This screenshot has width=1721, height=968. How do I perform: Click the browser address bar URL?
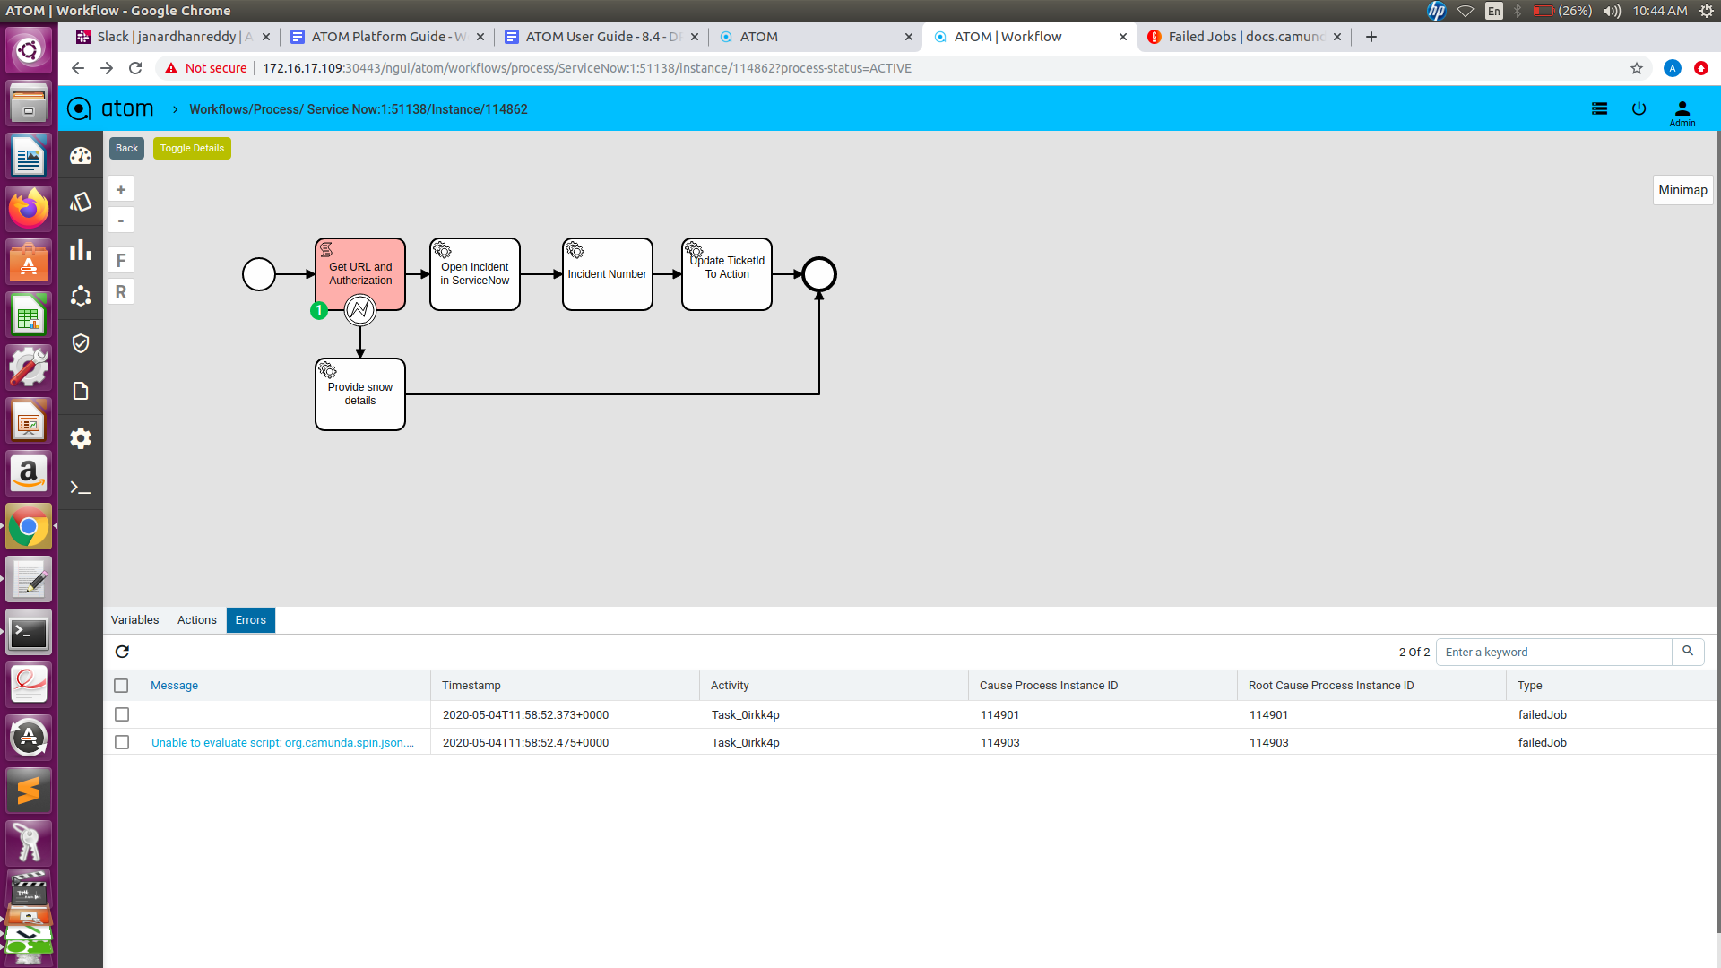(587, 68)
